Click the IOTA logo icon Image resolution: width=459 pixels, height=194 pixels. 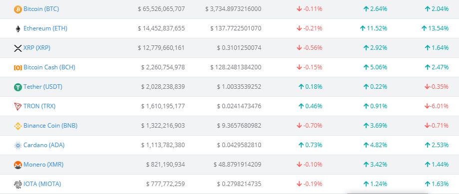pos(18,185)
